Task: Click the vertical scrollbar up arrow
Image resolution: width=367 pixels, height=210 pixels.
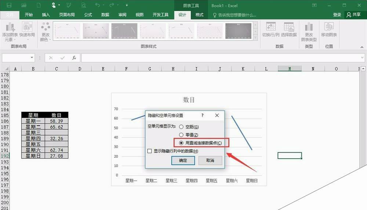Action: point(363,69)
